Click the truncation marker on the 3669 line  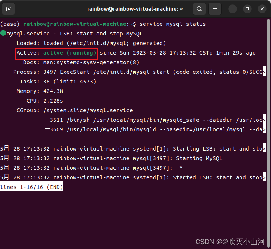(264, 128)
